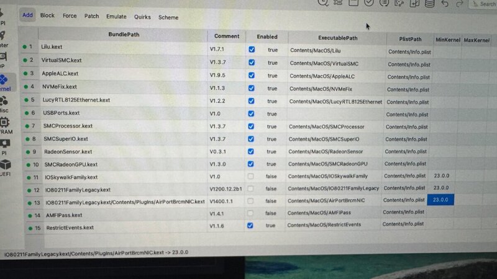The image size is (497, 279).
Task: Click IOSkywalkFamily.kext's 23.0.0 MinKernel cell
Action: point(442,175)
